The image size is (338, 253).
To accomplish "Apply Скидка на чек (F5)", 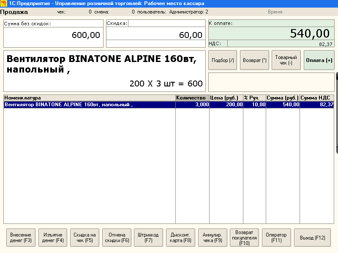I will pyautogui.click(x=85, y=237).
